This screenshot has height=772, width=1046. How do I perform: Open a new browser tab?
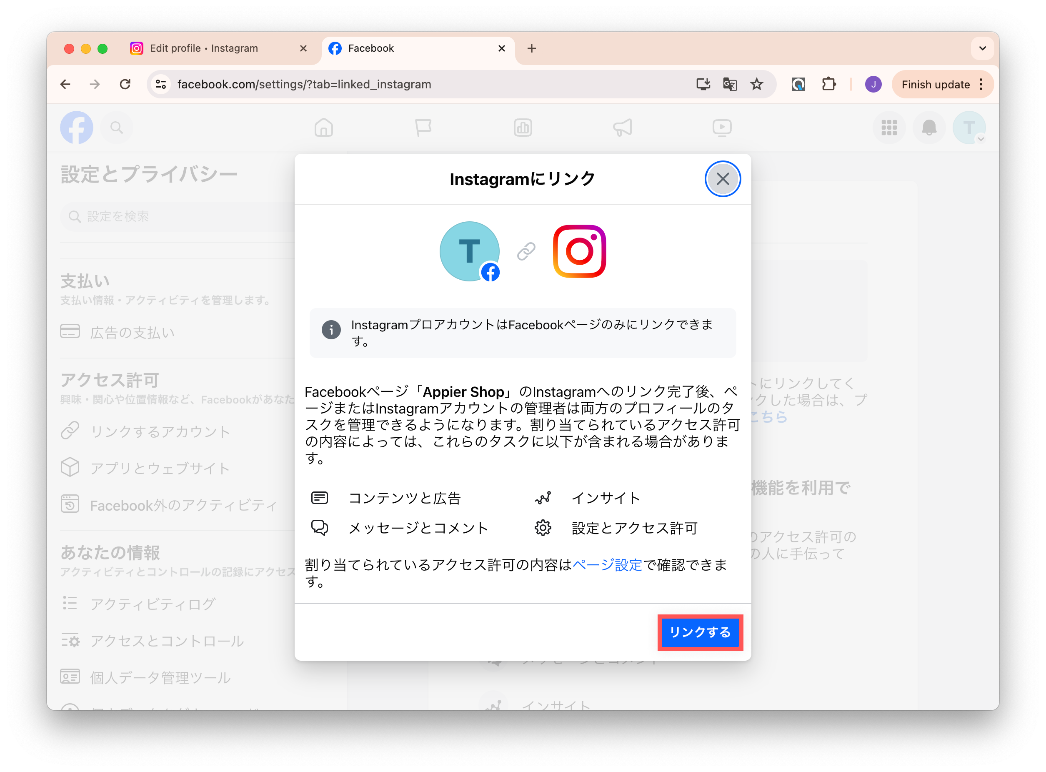click(532, 48)
